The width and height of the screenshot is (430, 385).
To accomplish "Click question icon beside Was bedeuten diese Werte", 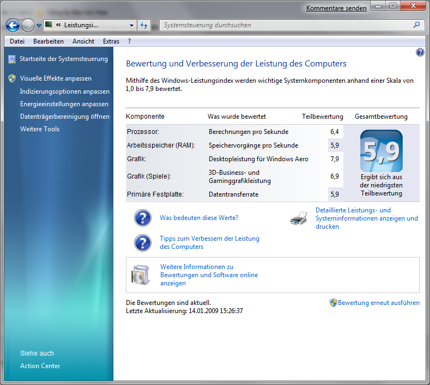I will tap(143, 218).
